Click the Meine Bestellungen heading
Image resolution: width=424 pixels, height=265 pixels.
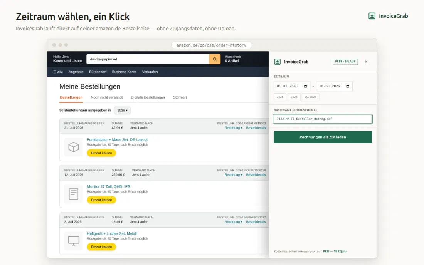click(x=90, y=86)
